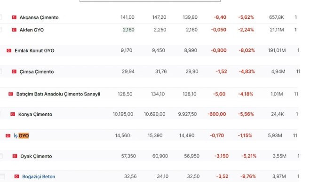Open Batıçim Batı Anadolu Çimento Sanayii link
Screen dimensions: 311x189
pos(58,94)
